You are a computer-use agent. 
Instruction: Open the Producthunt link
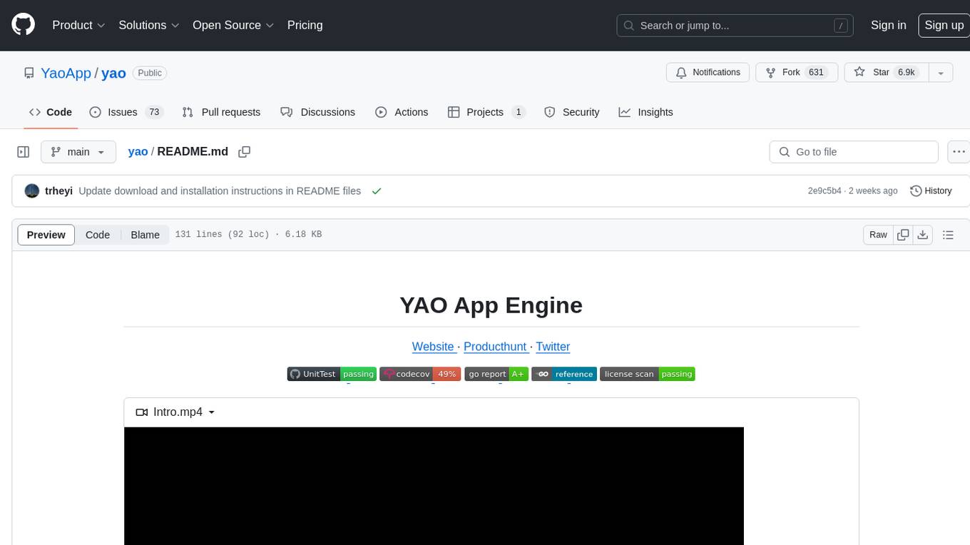coord(495,347)
